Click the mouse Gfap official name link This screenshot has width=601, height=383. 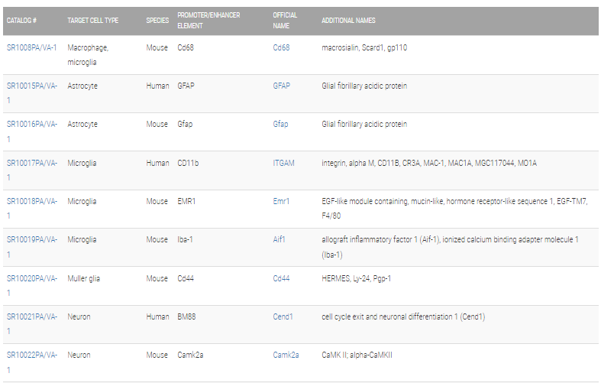(x=280, y=124)
